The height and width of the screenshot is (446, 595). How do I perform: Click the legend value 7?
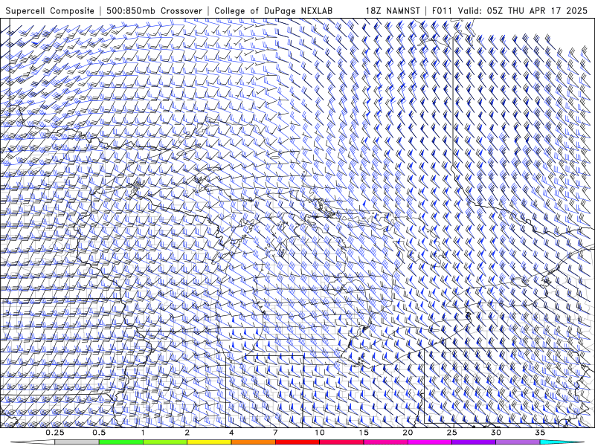click(x=275, y=433)
